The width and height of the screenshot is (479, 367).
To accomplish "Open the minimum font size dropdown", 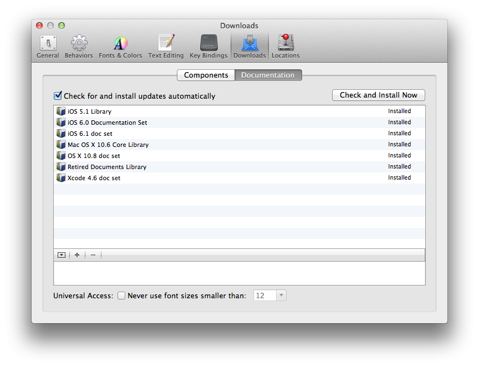I will tap(281, 295).
